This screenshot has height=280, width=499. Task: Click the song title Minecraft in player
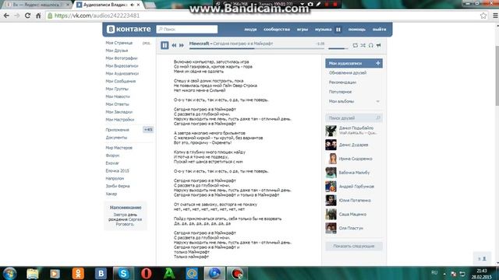(200, 44)
